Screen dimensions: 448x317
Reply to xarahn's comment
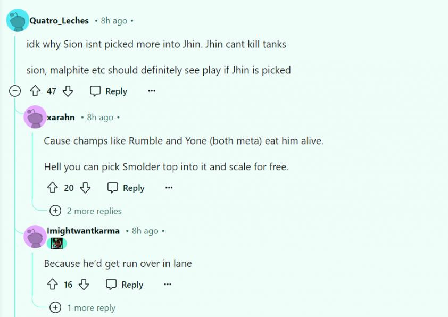(126, 188)
